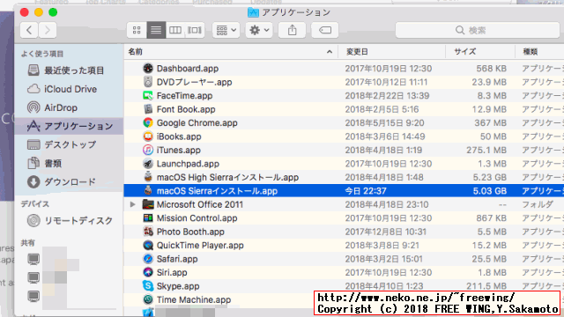Select the file name Safari.app
The width and height of the screenshot is (564, 317).
(x=177, y=259)
